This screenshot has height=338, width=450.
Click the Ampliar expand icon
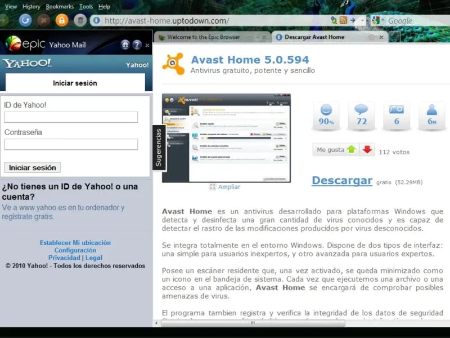[x=212, y=187]
